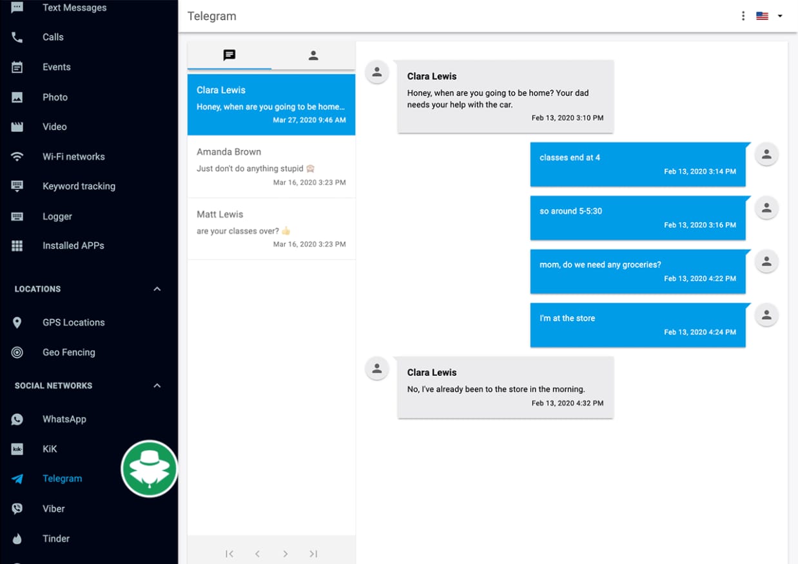Select the Wi-Fi networks icon

click(17, 156)
